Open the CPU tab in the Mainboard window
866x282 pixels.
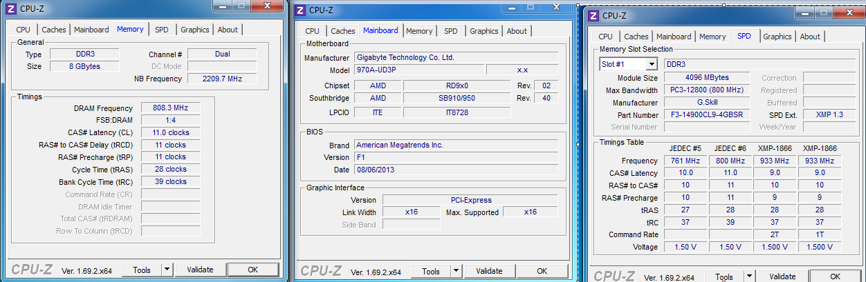coord(313,31)
